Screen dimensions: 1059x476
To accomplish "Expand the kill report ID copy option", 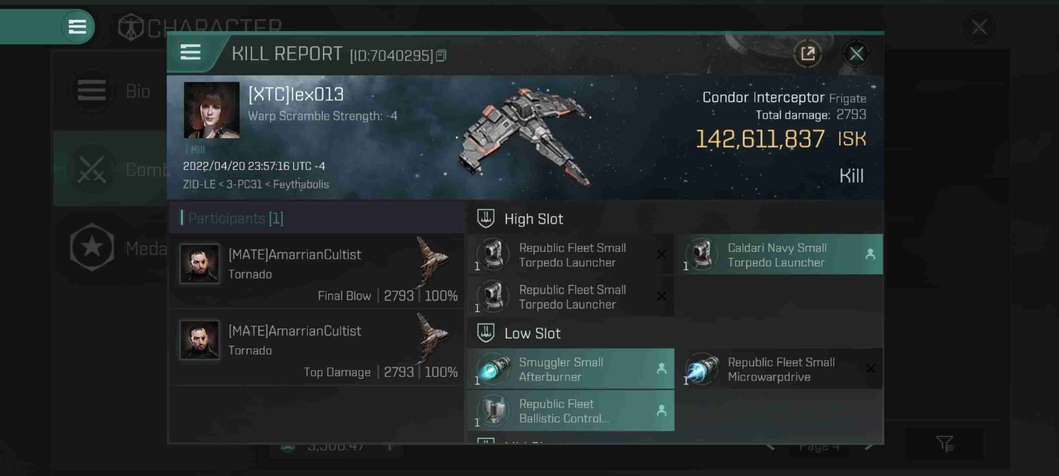I will [x=441, y=55].
